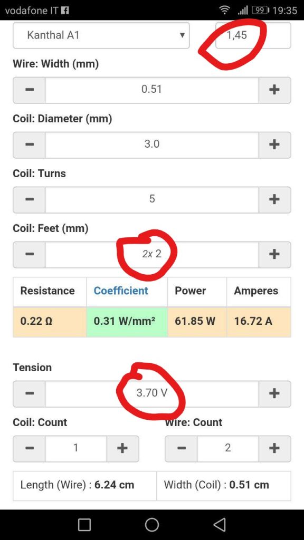Increase the Coil Diameter value
This screenshot has width=304, height=540.
[x=274, y=144]
